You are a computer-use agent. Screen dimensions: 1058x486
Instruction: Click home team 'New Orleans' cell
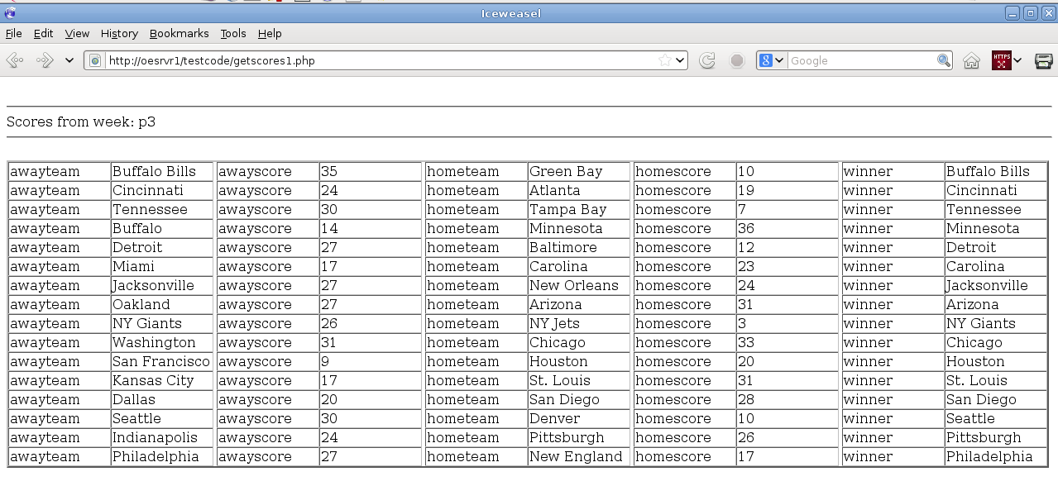pos(579,285)
